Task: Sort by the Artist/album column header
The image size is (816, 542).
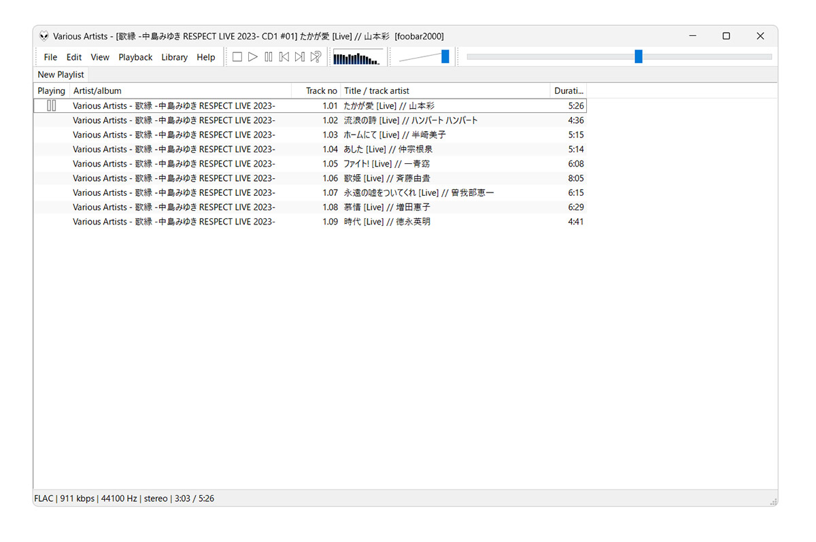Action: pyautogui.click(x=180, y=90)
